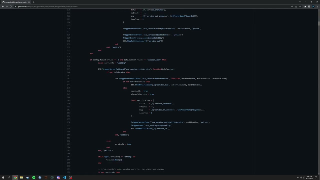Click "esx_service:enableService" callback text
320x180 pixels.
pos(155,78)
